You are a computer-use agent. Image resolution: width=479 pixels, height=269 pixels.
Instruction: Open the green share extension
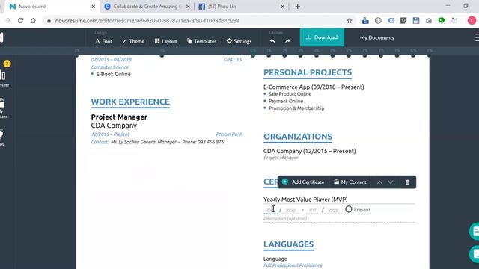(442, 20)
